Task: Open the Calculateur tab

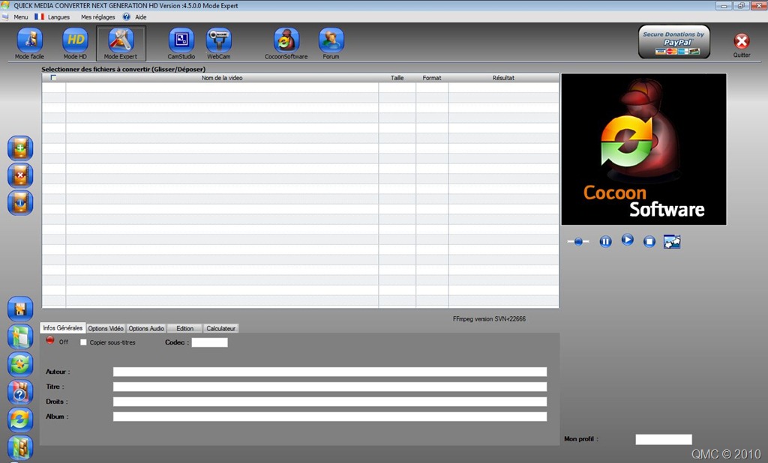Action: click(221, 328)
